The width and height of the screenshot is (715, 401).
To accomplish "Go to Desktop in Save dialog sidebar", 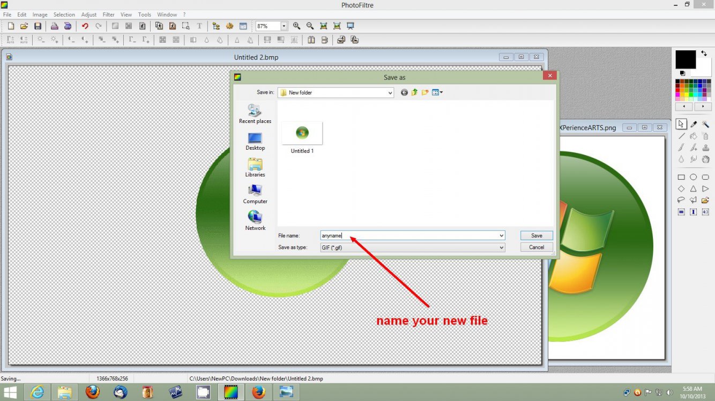I will click(x=255, y=141).
